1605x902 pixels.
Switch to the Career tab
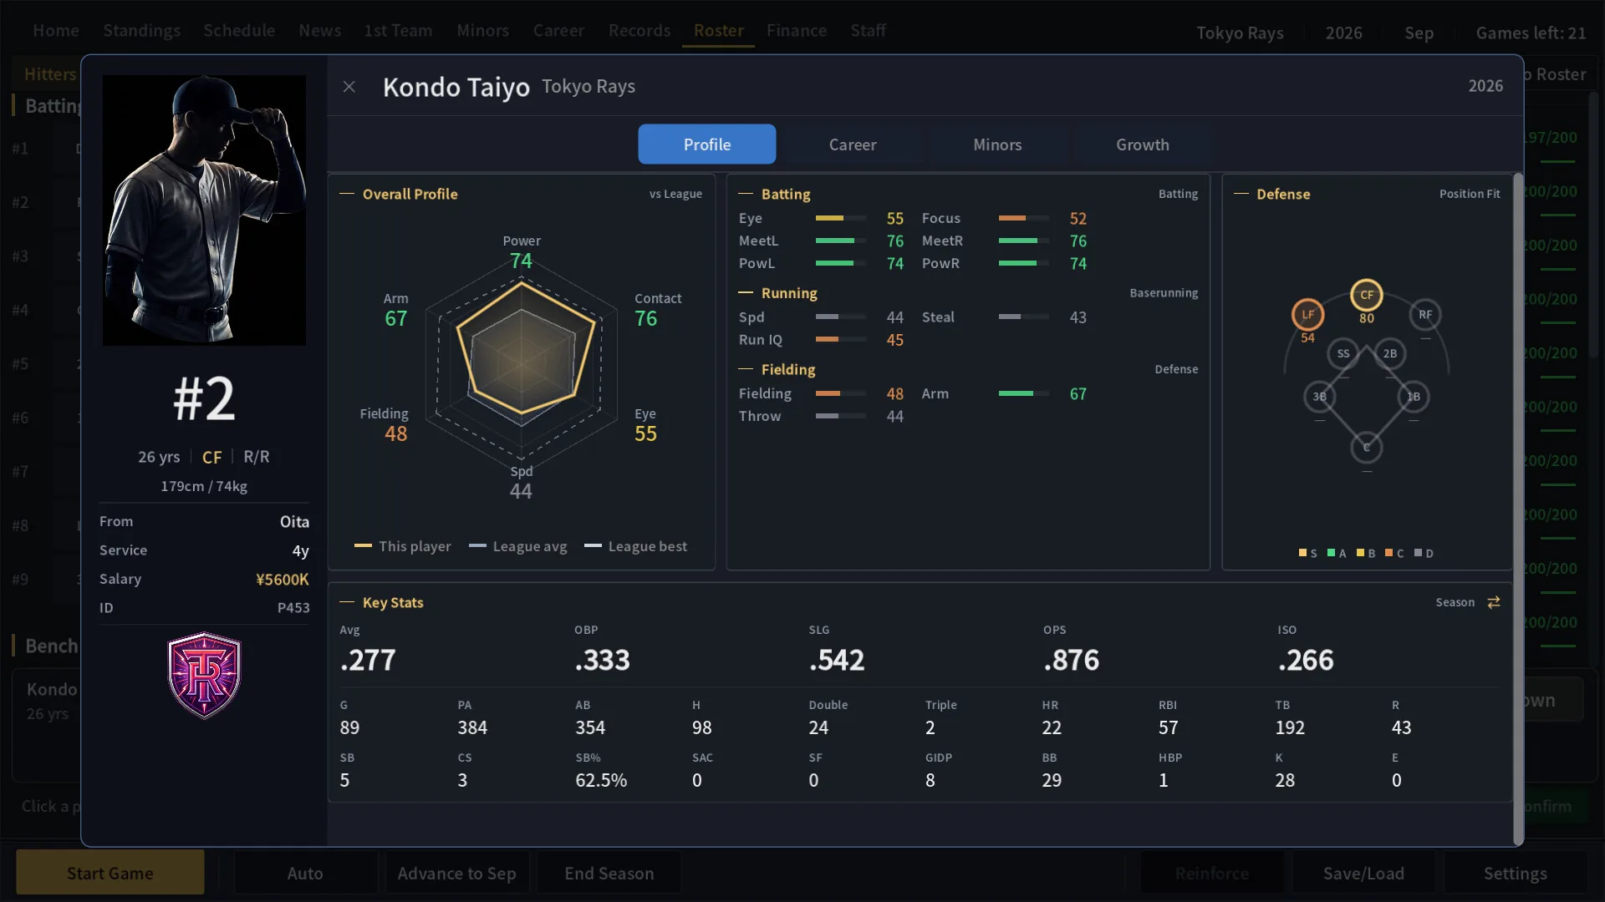click(x=853, y=144)
